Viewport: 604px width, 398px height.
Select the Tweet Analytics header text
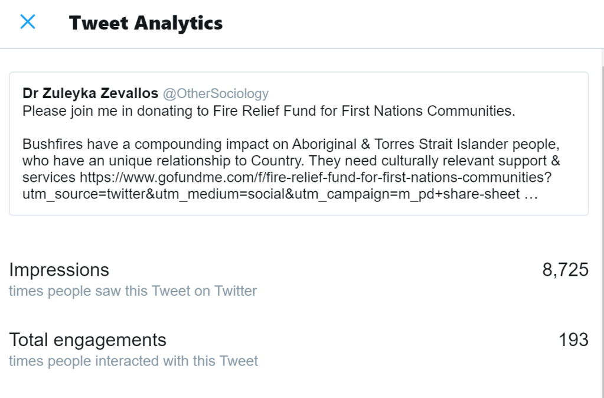(x=146, y=24)
